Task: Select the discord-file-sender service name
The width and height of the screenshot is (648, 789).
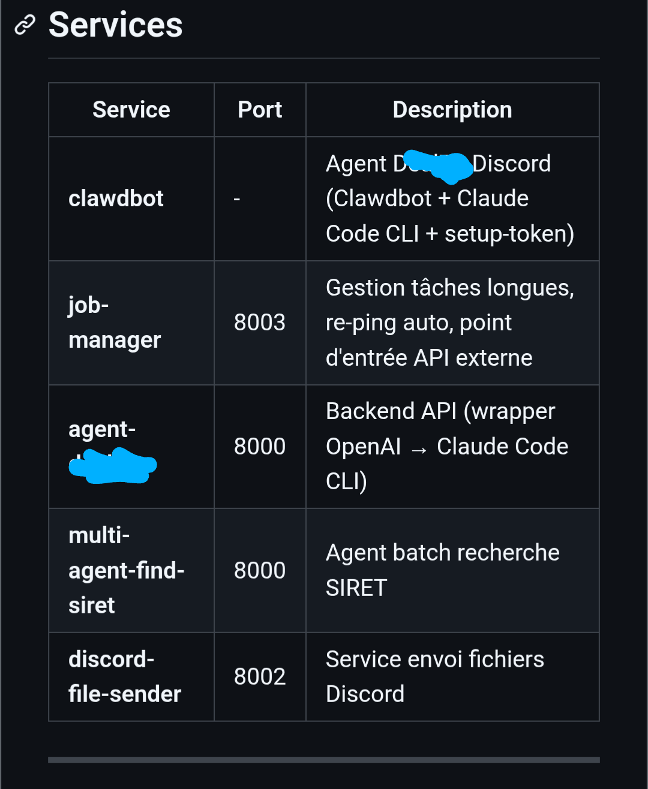Action: (x=124, y=676)
